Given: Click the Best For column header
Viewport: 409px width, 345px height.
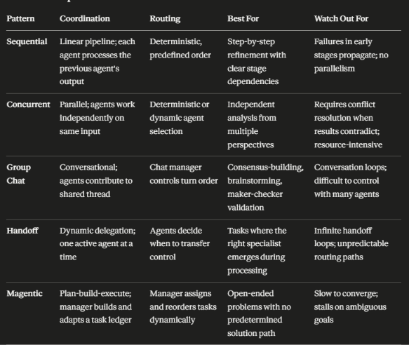Looking at the screenshot, I should [243, 18].
